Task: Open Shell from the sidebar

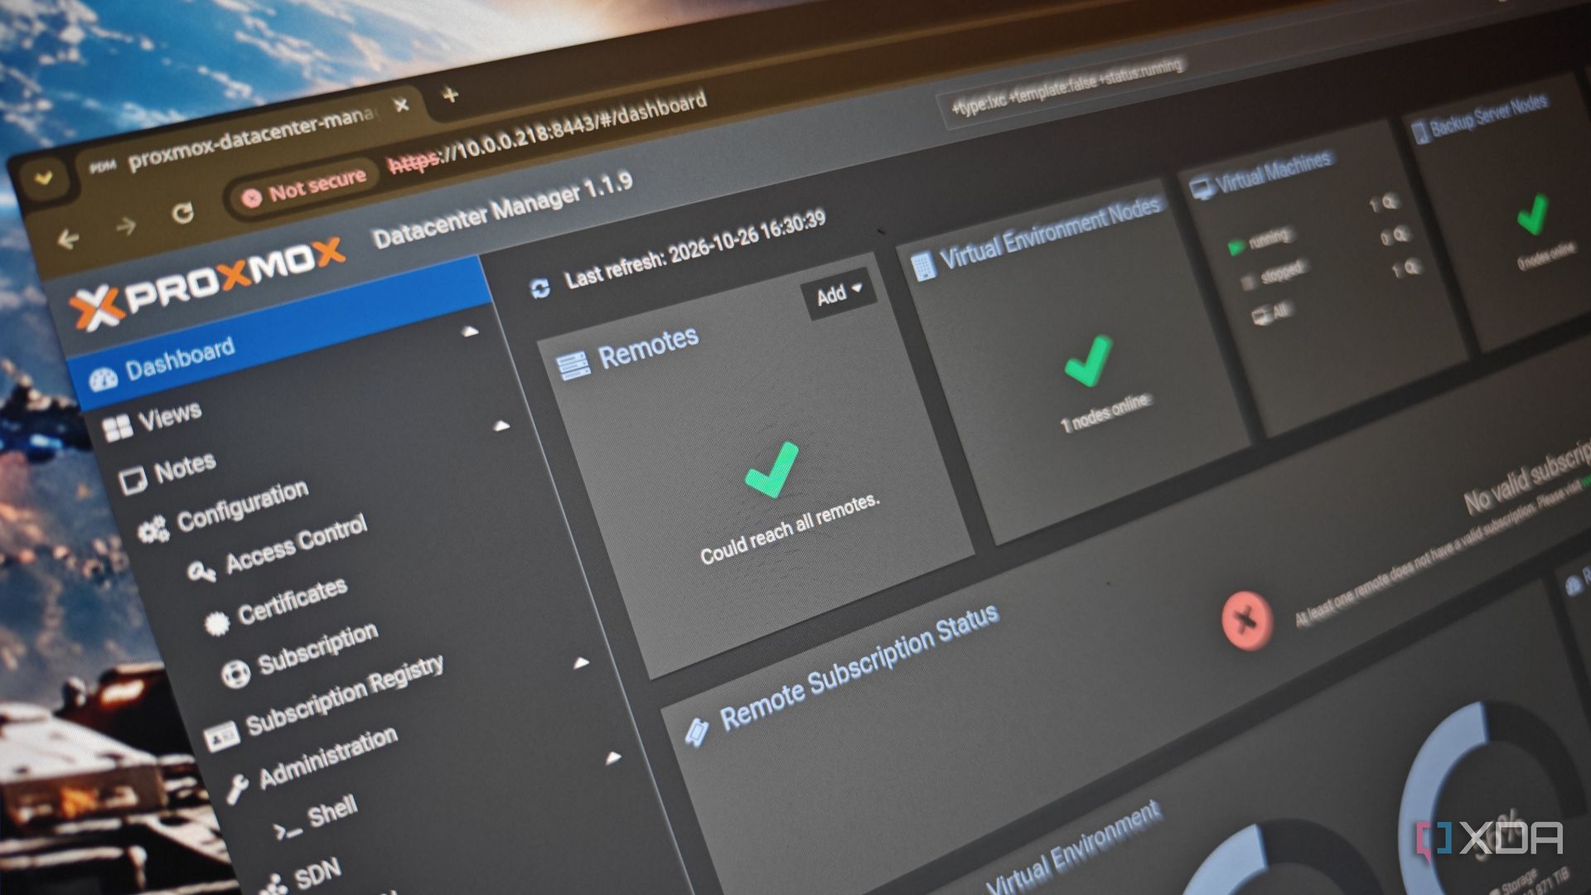Action: click(333, 813)
